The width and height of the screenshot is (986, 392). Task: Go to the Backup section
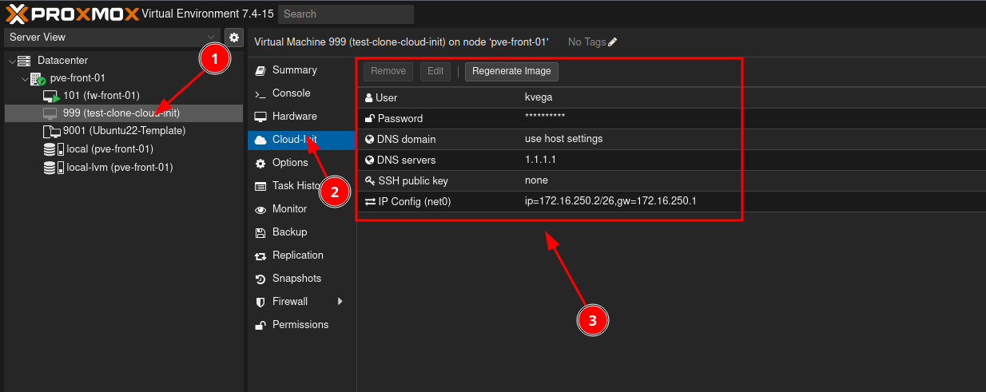[289, 232]
